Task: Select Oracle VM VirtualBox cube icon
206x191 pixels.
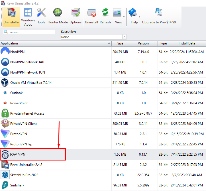Action: coord(5,82)
